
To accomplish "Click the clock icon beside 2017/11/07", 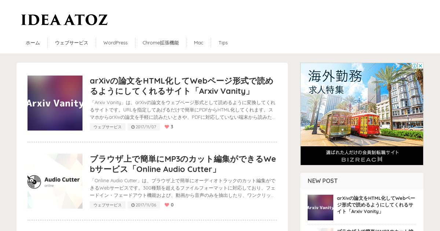I will pyautogui.click(x=133, y=127).
